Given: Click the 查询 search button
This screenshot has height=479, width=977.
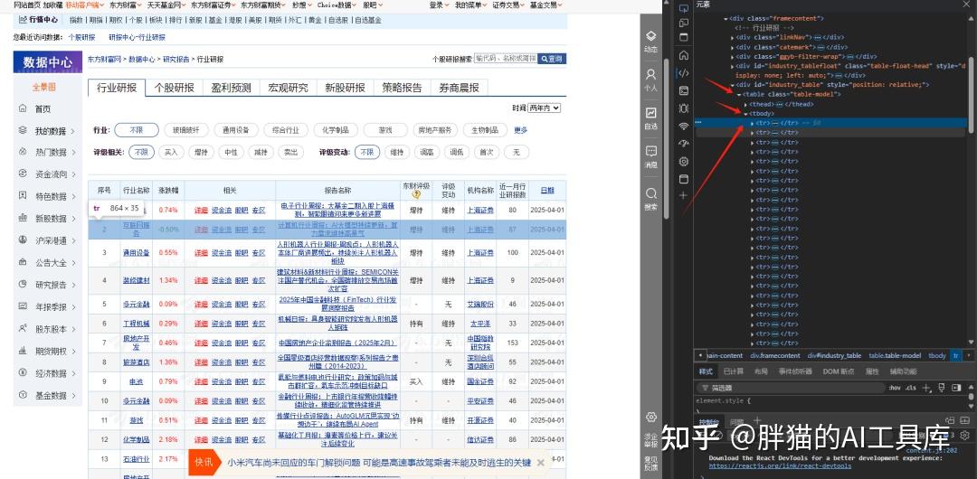Looking at the screenshot, I should click(552, 59).
